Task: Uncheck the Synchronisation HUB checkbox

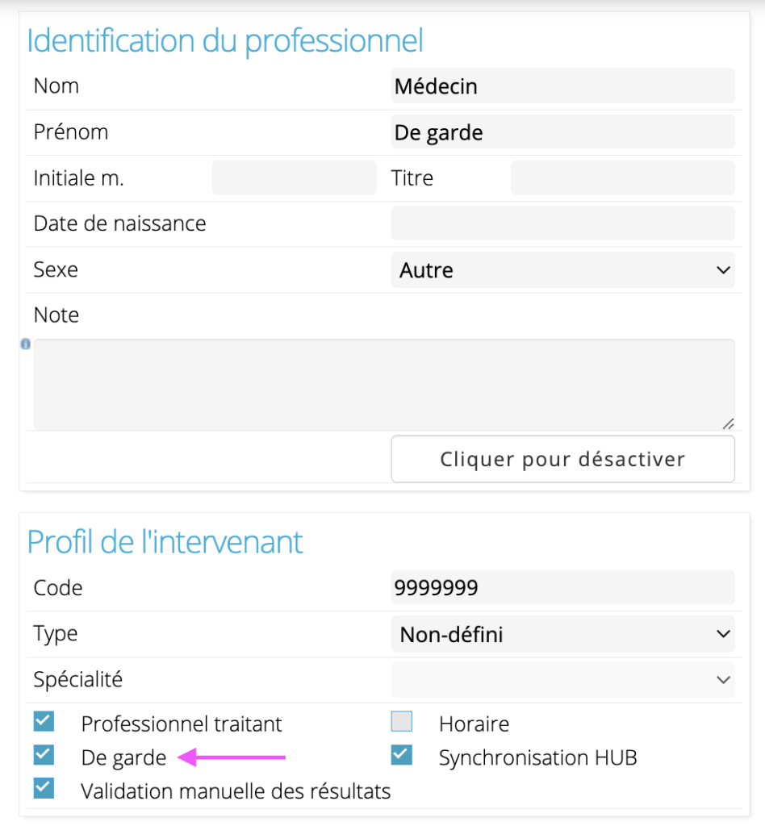Action: tap(402, 755)
